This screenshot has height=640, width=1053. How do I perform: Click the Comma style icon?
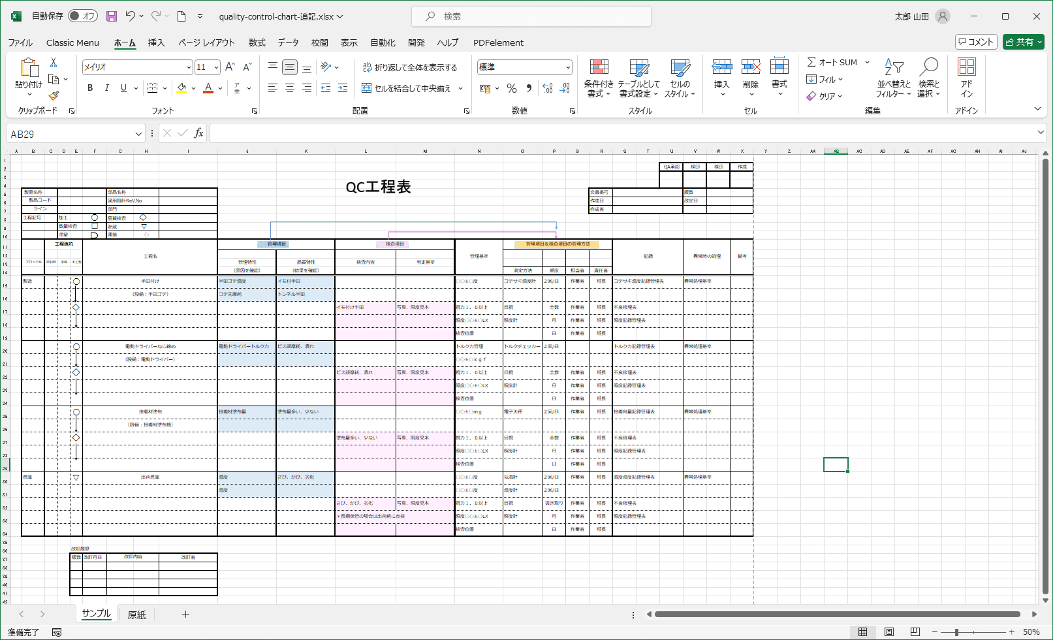point(528,88)
